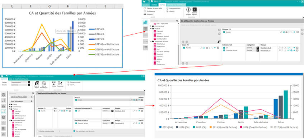Screen dimensions: 304x139
Task: Click the Consolider icon
Action: (x=60, y=83)
